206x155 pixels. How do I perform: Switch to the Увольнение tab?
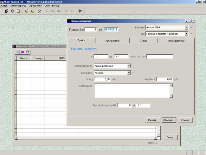[113, 41]
